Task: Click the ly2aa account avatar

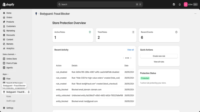Action: (x=185, y=4)
